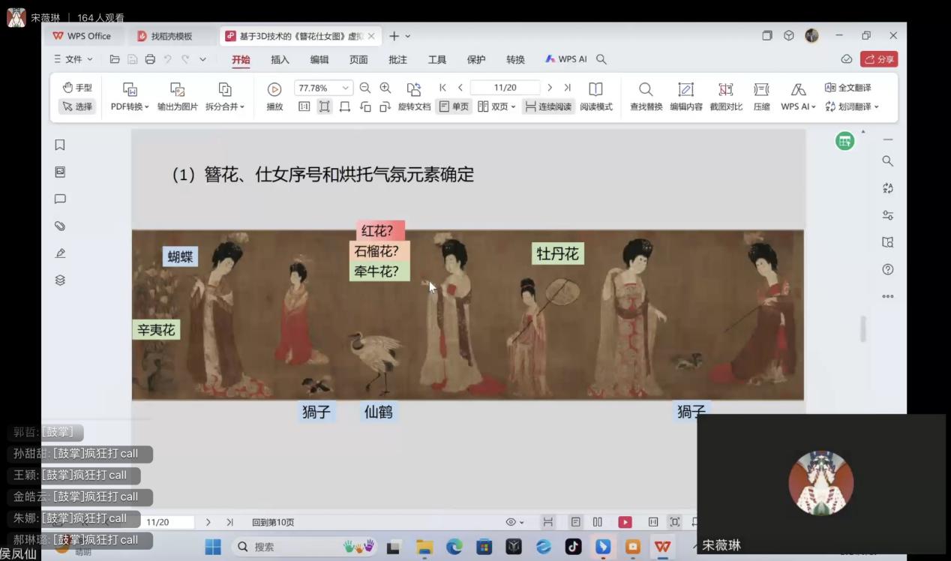This screenshot has height=561, width=951.
Task: Toggle 单页 single page view
Action: [453, 106]
